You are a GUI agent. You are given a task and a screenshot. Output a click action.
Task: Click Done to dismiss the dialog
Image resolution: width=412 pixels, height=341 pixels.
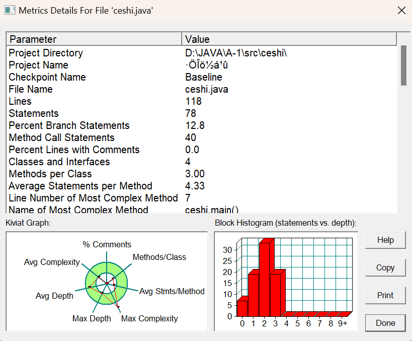(x=385, y=323)
